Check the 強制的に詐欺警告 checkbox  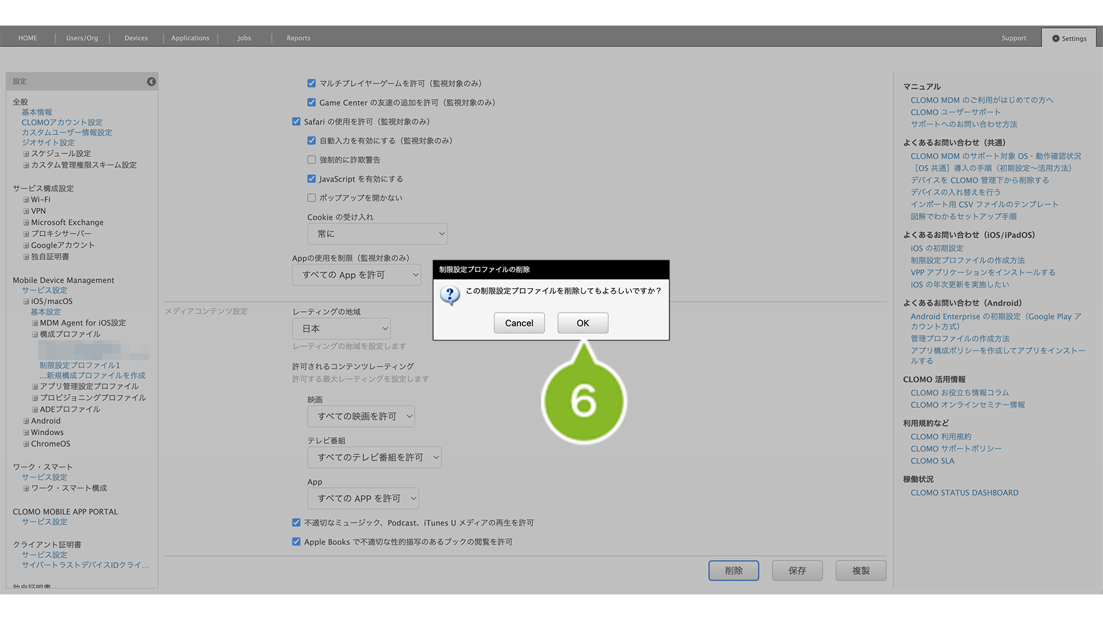click(311, 159)
